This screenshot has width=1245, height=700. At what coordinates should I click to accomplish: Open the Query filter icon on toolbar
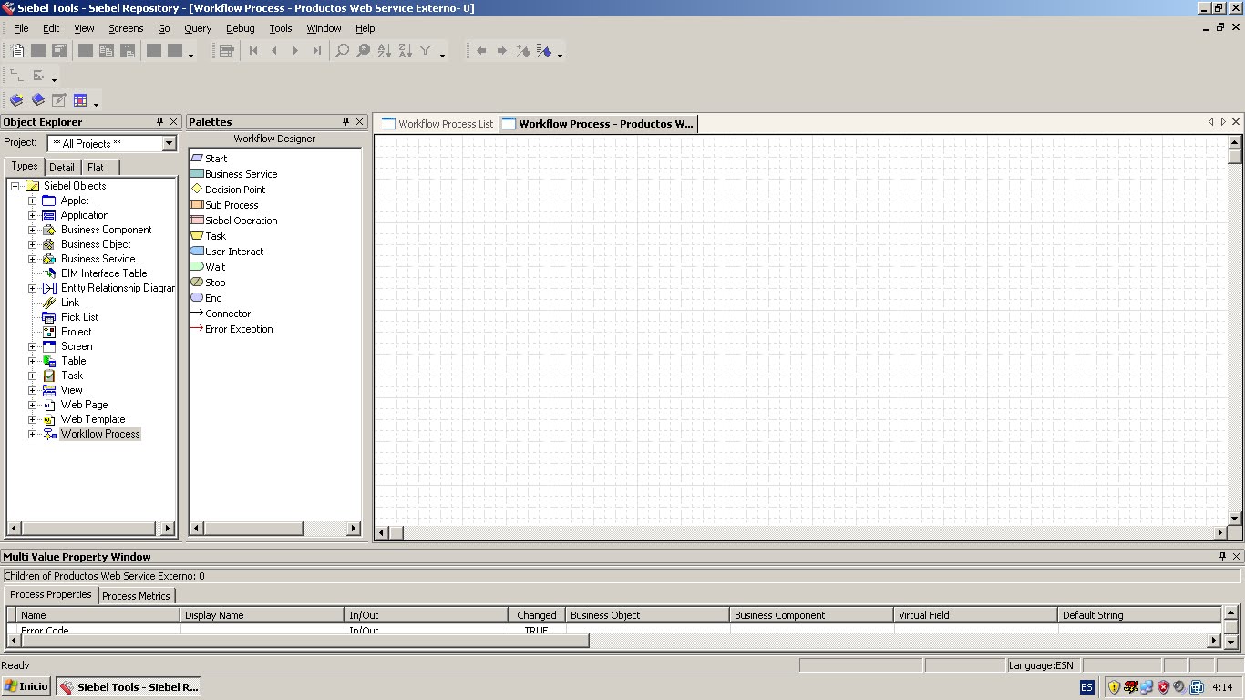426,51
